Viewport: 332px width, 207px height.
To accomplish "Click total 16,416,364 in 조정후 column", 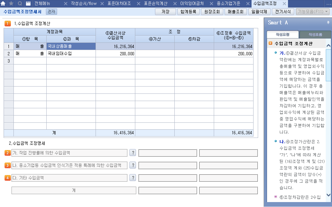I will tap(233, 133).
